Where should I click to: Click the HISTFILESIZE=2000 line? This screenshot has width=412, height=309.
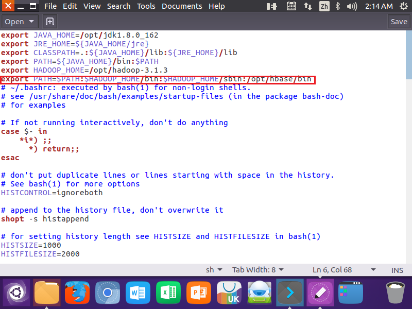pos(40,254)
